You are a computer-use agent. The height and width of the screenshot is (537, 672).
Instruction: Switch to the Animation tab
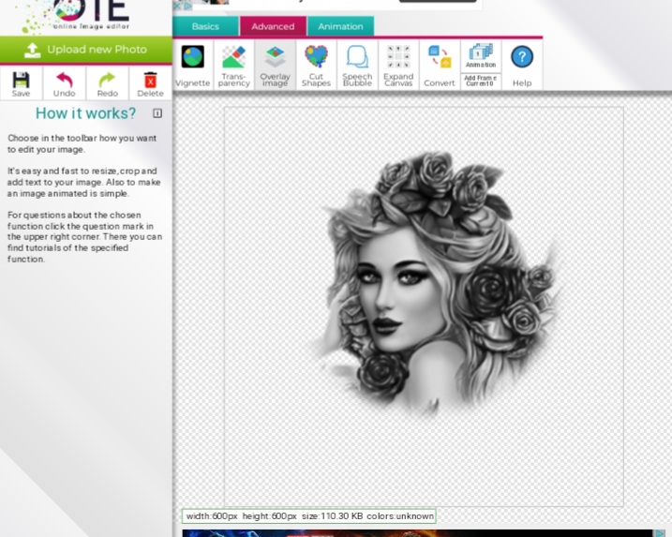click(x=339, y=26)
